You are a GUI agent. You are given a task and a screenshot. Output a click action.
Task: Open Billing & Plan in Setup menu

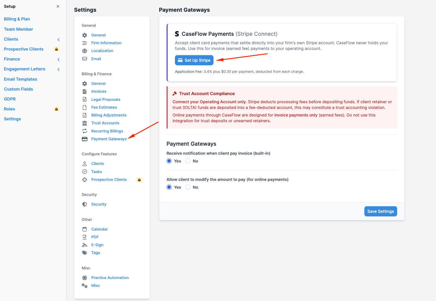[x=17, y=19]
